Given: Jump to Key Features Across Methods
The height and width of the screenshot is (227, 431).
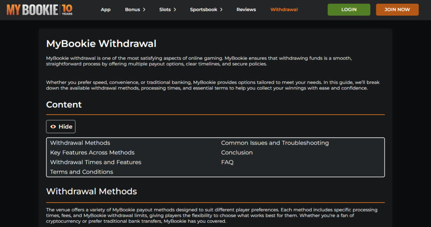Looking at the screenshot, I should point(92,152).
